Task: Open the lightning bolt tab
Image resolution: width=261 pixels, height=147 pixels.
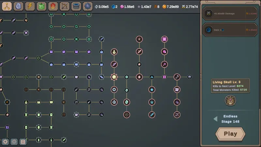Action: coord(30,6)
